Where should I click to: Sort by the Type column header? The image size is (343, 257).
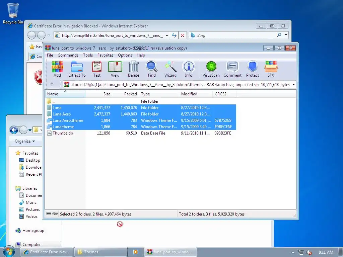159,94
